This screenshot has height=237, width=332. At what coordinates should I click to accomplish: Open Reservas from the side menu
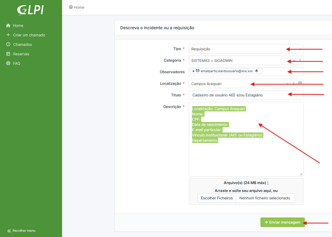click(x=21, y=54)
